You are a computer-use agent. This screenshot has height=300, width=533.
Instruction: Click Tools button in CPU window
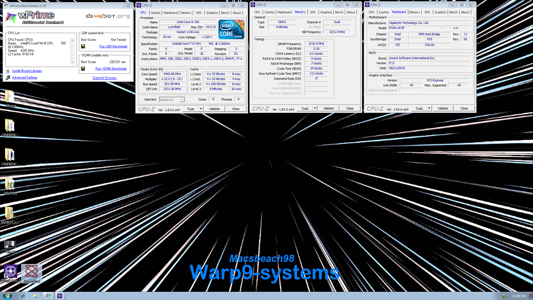coord(191,109)
